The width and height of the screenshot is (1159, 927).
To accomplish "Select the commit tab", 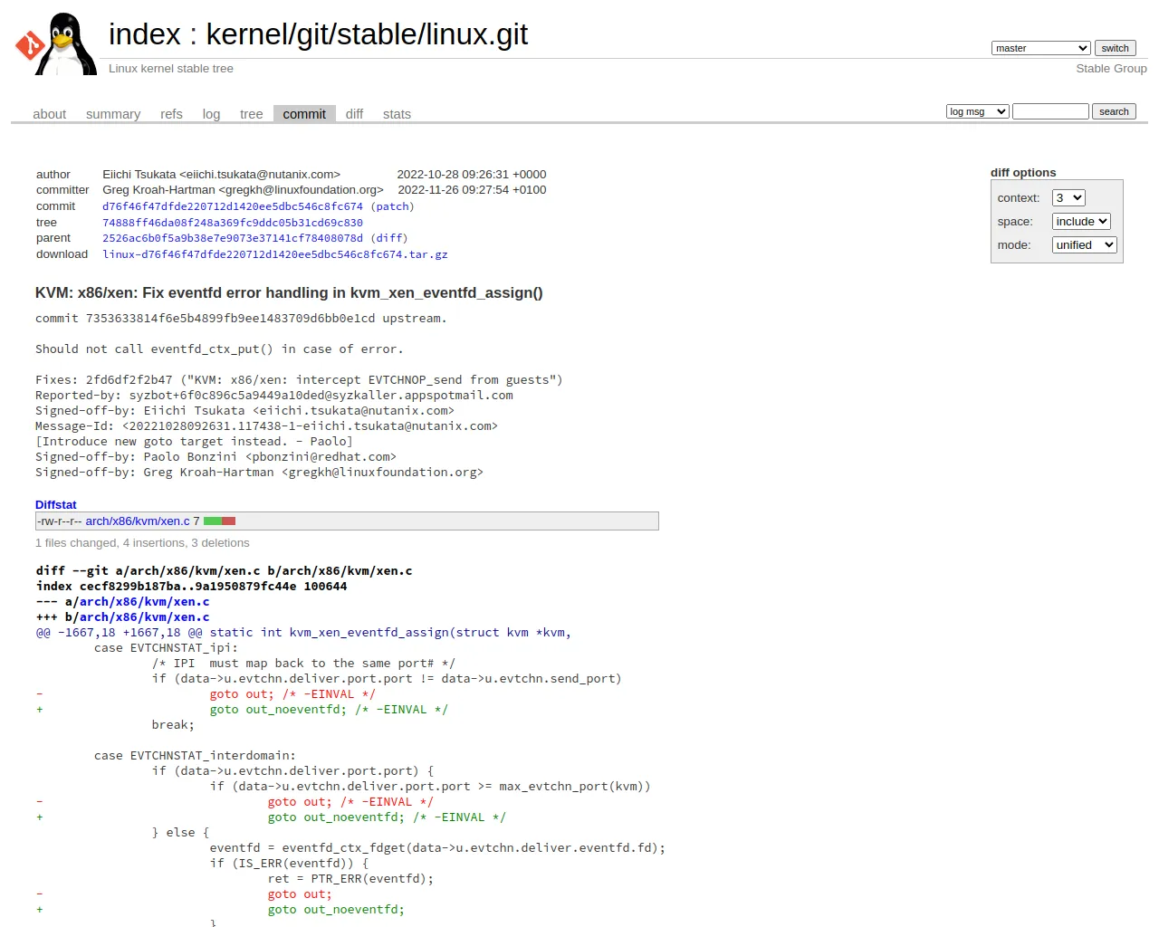I will pos(304,114).
